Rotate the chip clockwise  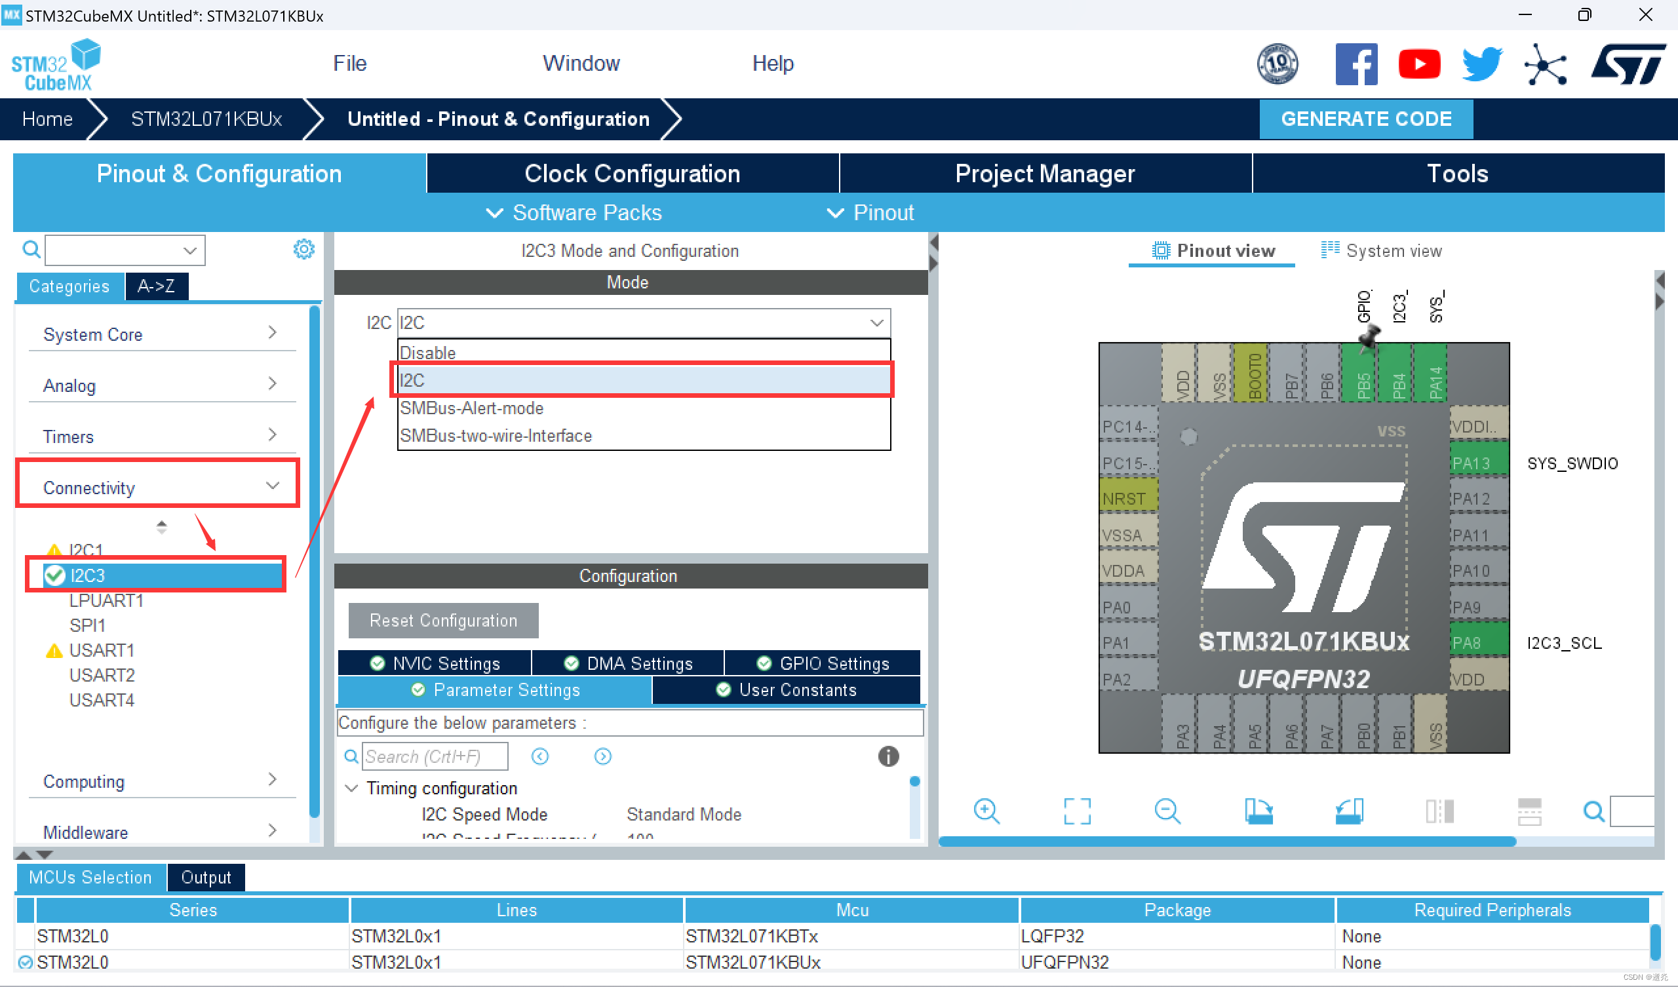(x=1258, y=811)
